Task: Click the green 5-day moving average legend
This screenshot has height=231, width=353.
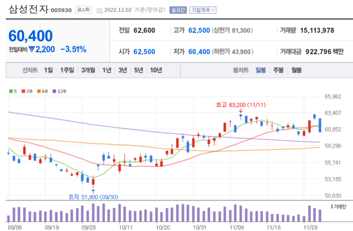Action: (x=13, y=91)
